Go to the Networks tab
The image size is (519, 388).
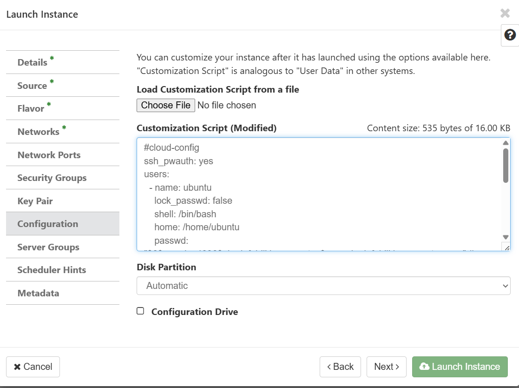38,132
